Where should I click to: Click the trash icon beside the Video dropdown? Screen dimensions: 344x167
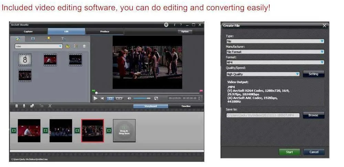click(x=84, y=46)
